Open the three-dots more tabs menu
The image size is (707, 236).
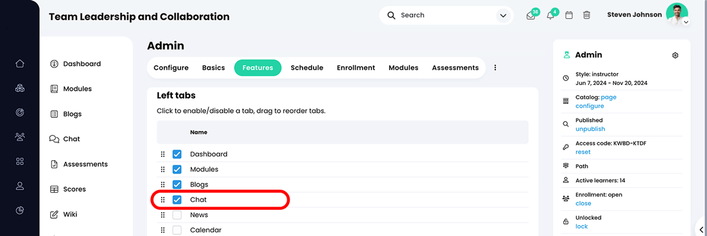tap(495, 68)
